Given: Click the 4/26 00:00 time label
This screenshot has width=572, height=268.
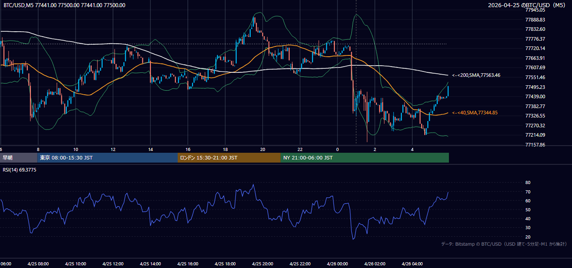Looking at the screenshot, I should pyautogui.click(x=337, y=264).
